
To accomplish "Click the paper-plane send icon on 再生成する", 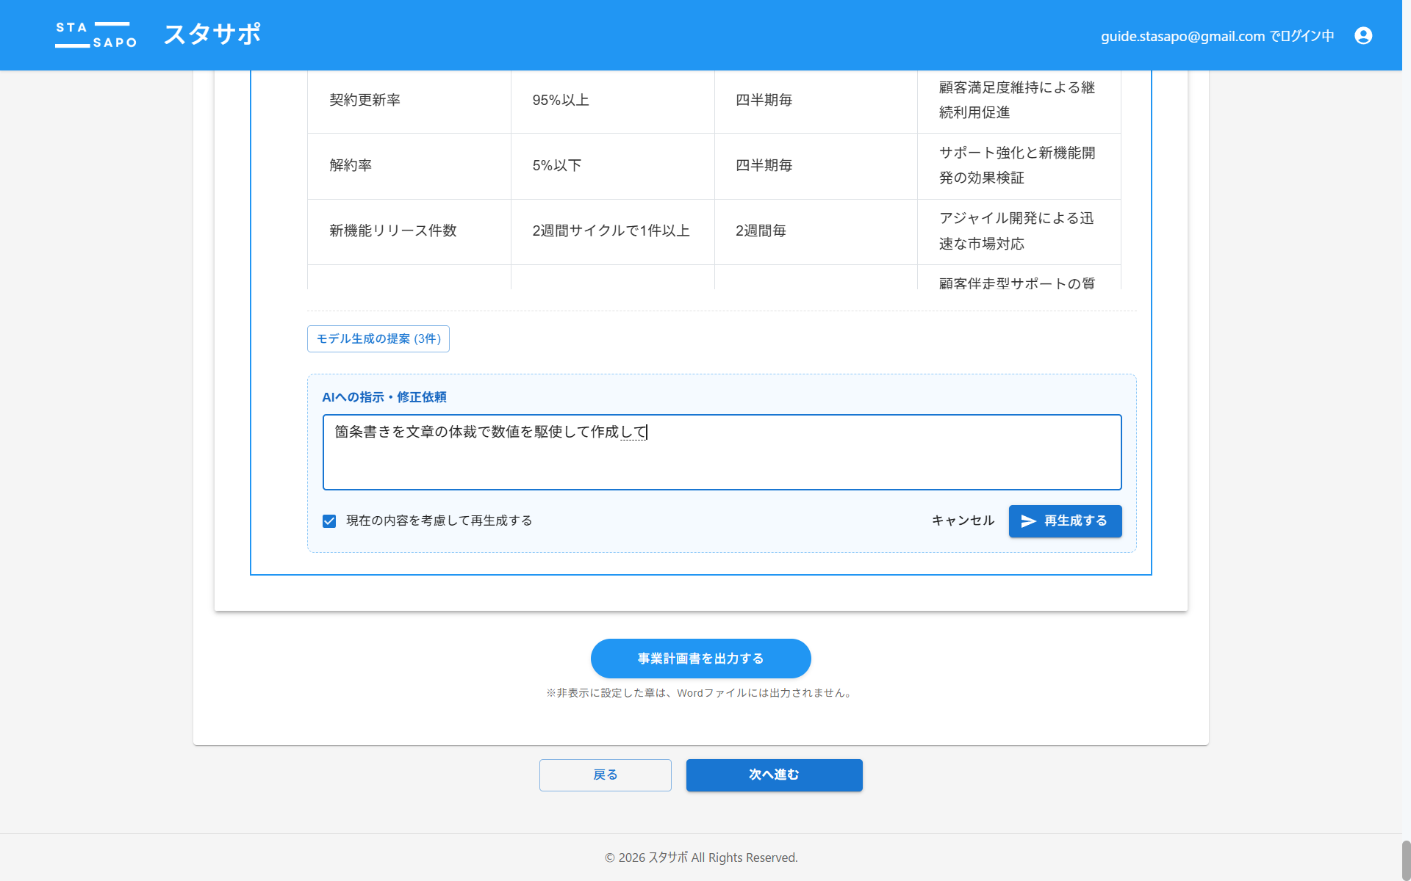I will click(1028, 521).
